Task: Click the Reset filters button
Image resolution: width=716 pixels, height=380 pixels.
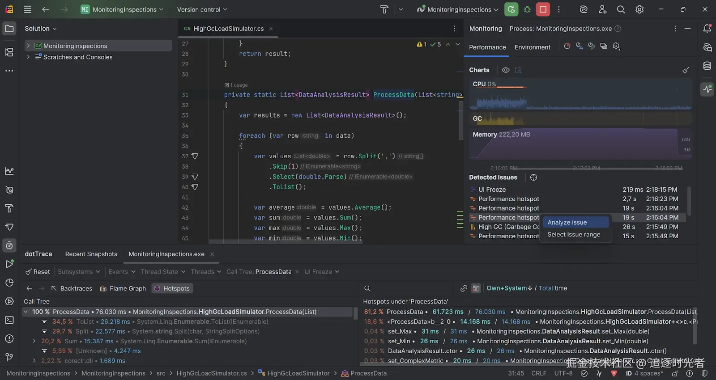Action: pyautogui.click(x=38, y=272)
